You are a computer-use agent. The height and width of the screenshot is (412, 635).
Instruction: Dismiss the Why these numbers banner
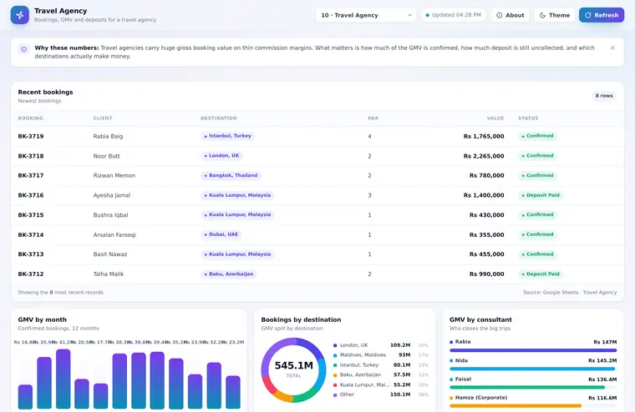coord(612,48)
